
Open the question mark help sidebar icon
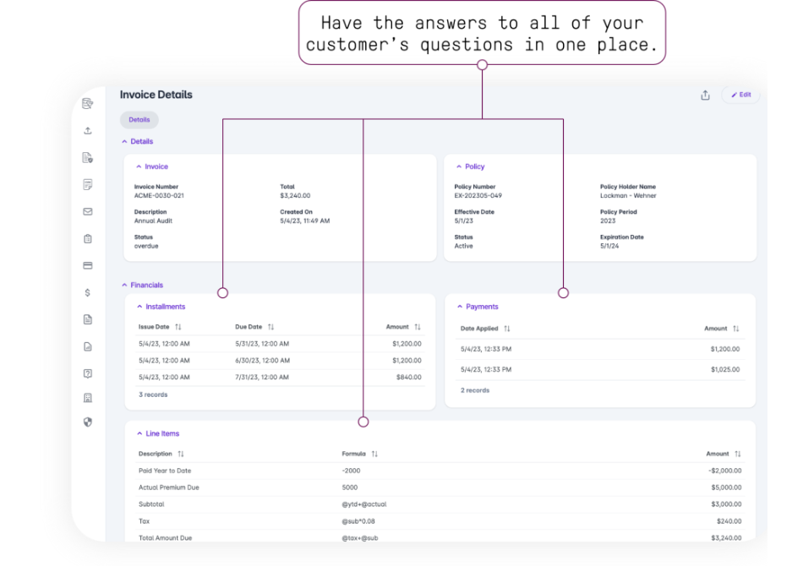coord(88,373)
